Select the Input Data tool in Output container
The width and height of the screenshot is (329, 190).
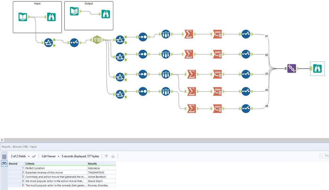click(74, 11)
